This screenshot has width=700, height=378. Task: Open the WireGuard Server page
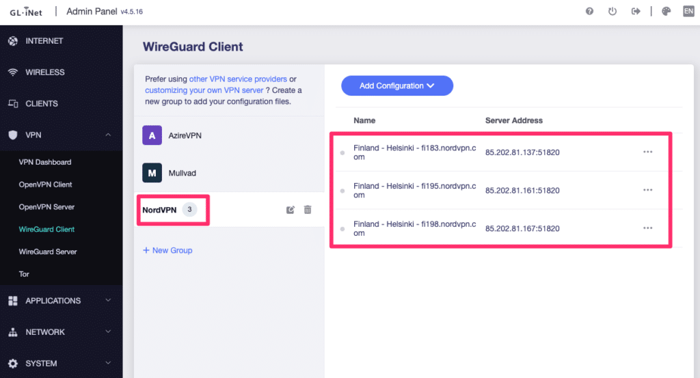coord(48,252)
